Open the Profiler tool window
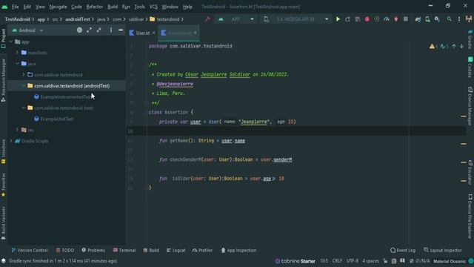Image resolution: width=474 pixels, height=267 pixels. [202, 251]
